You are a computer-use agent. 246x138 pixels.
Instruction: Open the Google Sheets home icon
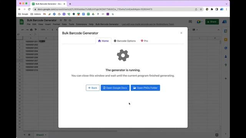pos(22,22)
